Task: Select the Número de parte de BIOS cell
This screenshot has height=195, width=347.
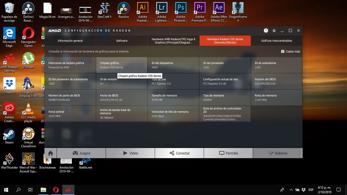Action: pos(70,97)
